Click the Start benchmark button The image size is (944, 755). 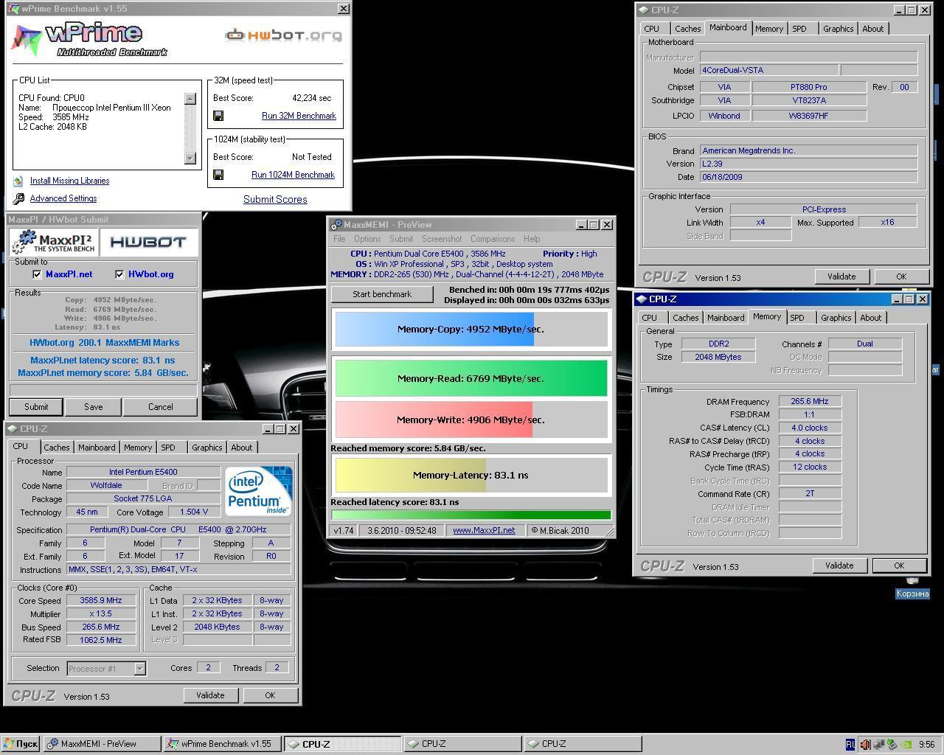tap(382, 294)
